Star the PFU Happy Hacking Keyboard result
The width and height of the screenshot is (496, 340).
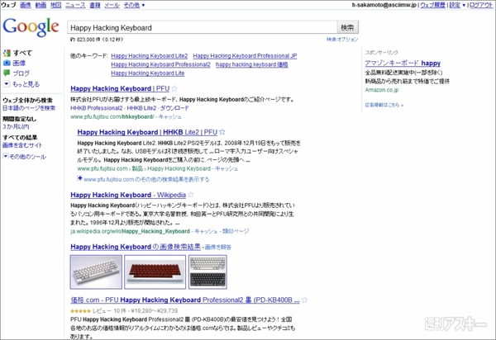(x=174, y=88)
